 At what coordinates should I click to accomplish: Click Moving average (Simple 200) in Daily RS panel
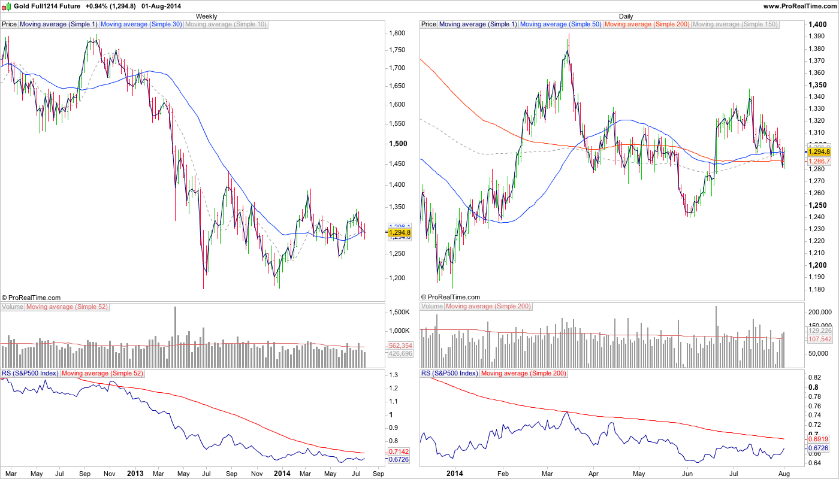[x=523, y=373]
